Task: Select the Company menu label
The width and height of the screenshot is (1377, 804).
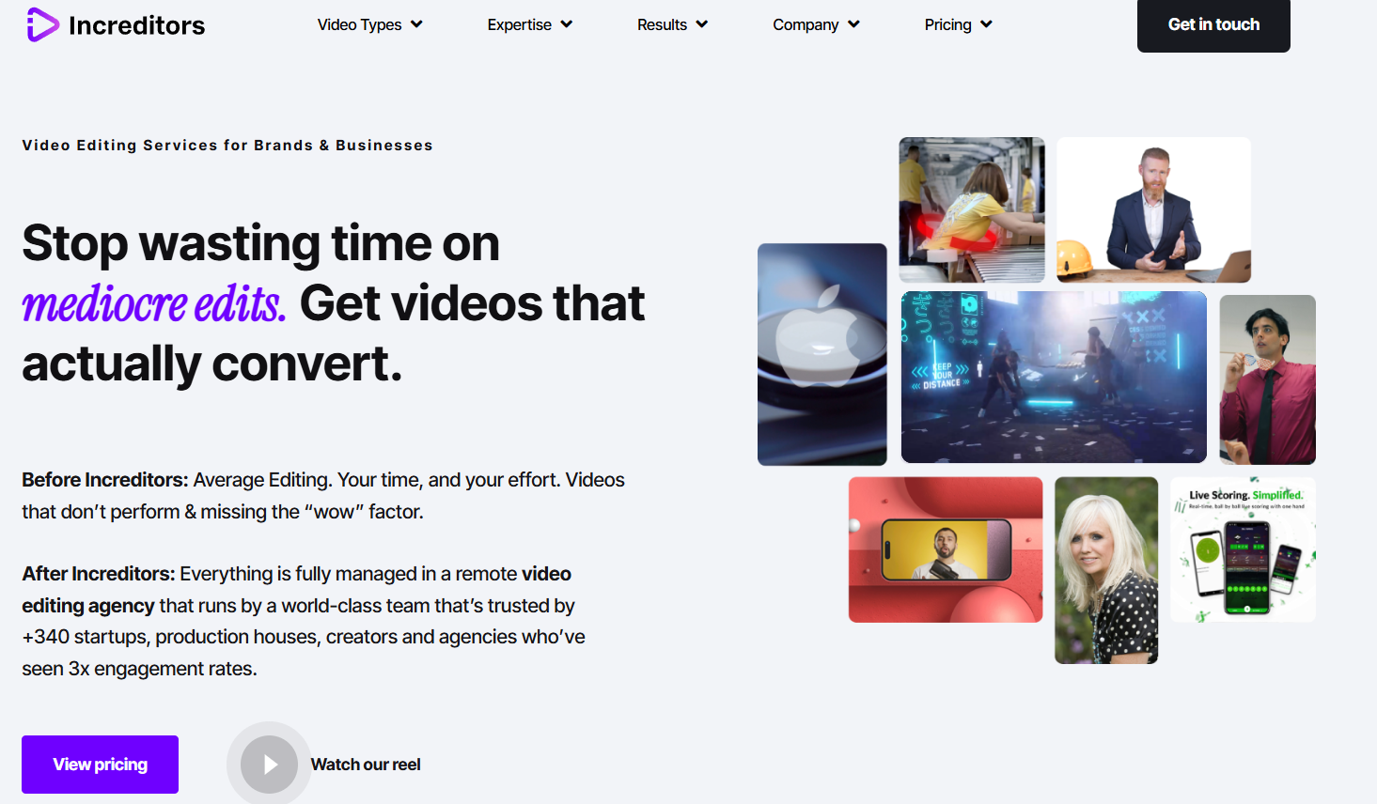Action: [805, 24]
